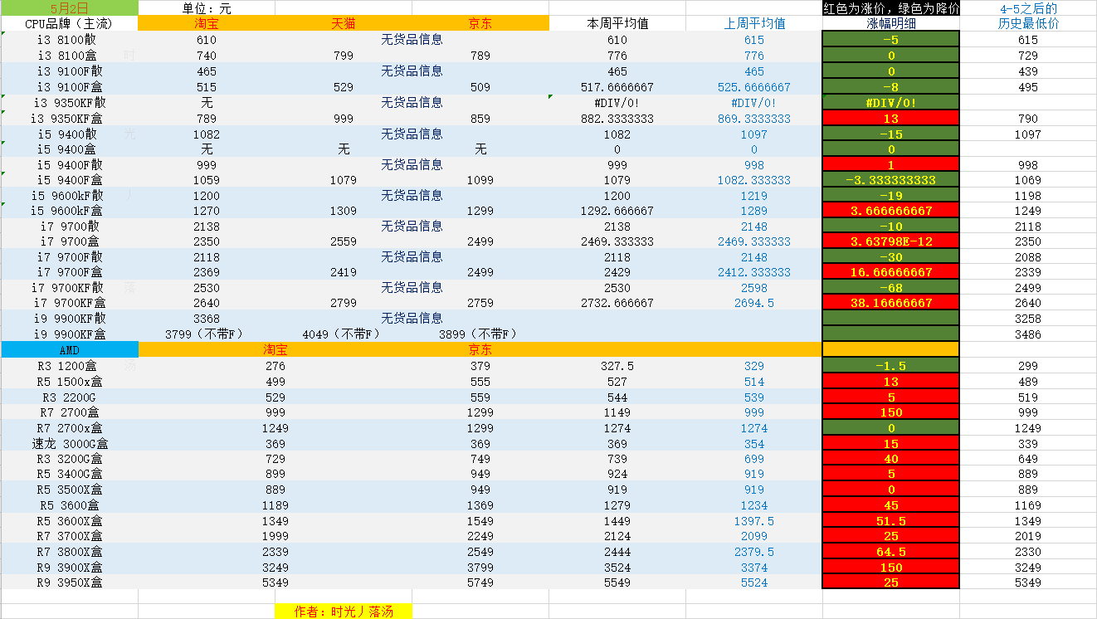
Task: Click the blue AMD section header cell
Action: click(70, 350)
